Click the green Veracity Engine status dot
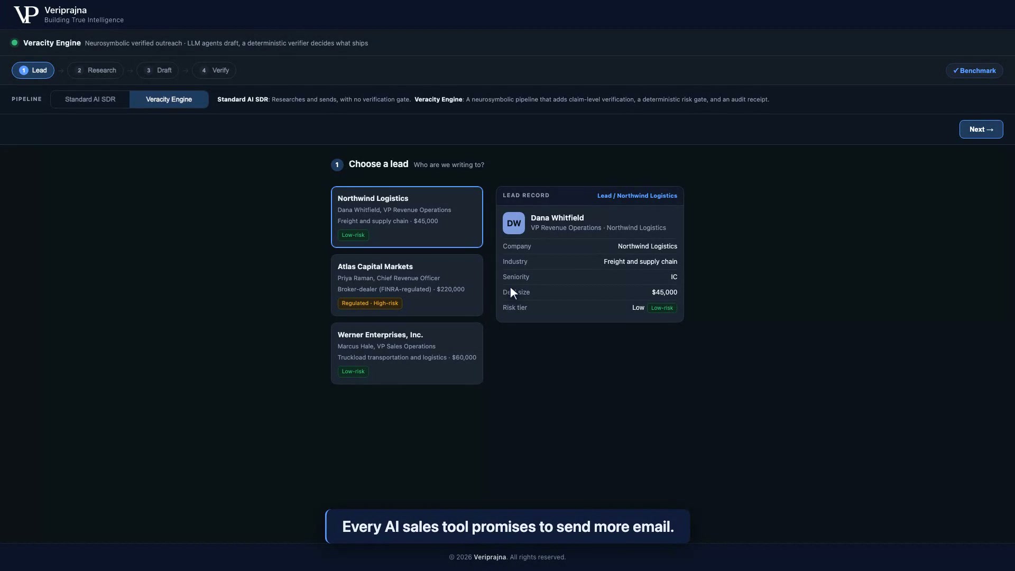Viewport: 1015px width, 571px height. [15, 43]
